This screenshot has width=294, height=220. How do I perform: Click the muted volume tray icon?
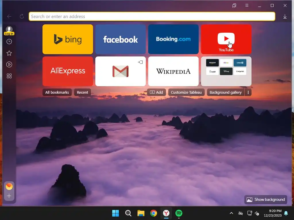point(257,213)
